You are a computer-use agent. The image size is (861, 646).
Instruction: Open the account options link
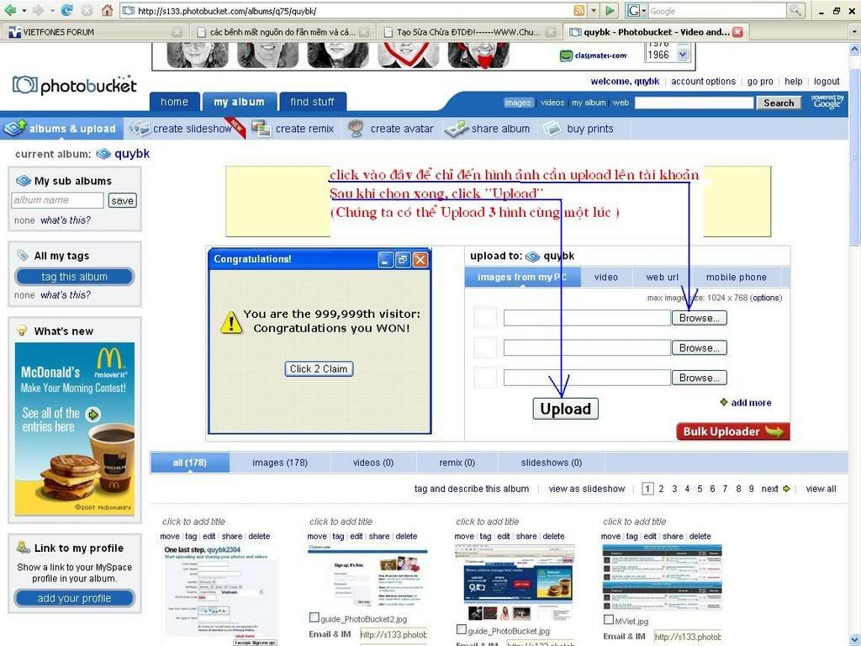pos(704,82)
